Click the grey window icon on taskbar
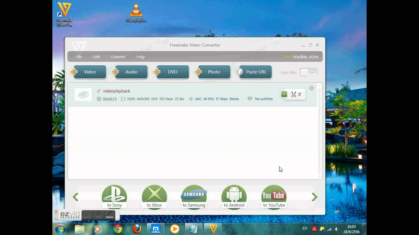 (194, 229)
